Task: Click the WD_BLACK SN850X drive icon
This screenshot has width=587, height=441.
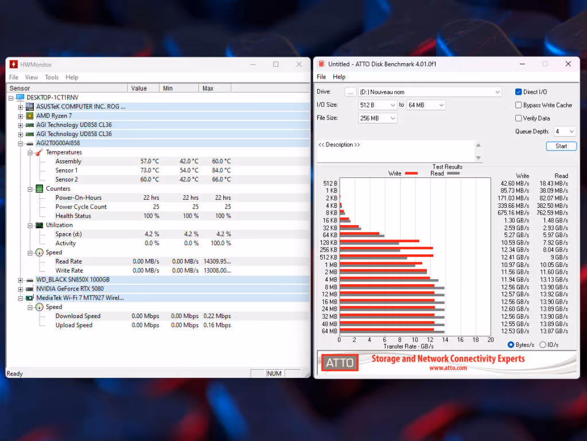Action: click(x=30, y=280)
